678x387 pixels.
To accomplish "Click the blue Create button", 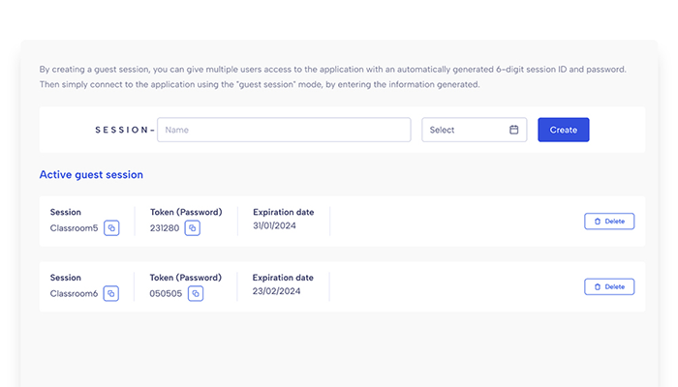I will point(564,130).
